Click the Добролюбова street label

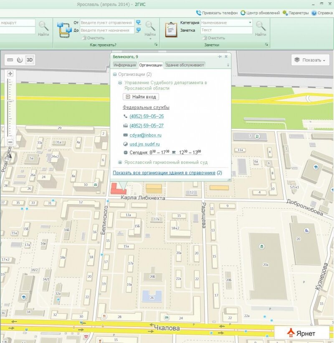pyautogui.click(x=305, y=208)
